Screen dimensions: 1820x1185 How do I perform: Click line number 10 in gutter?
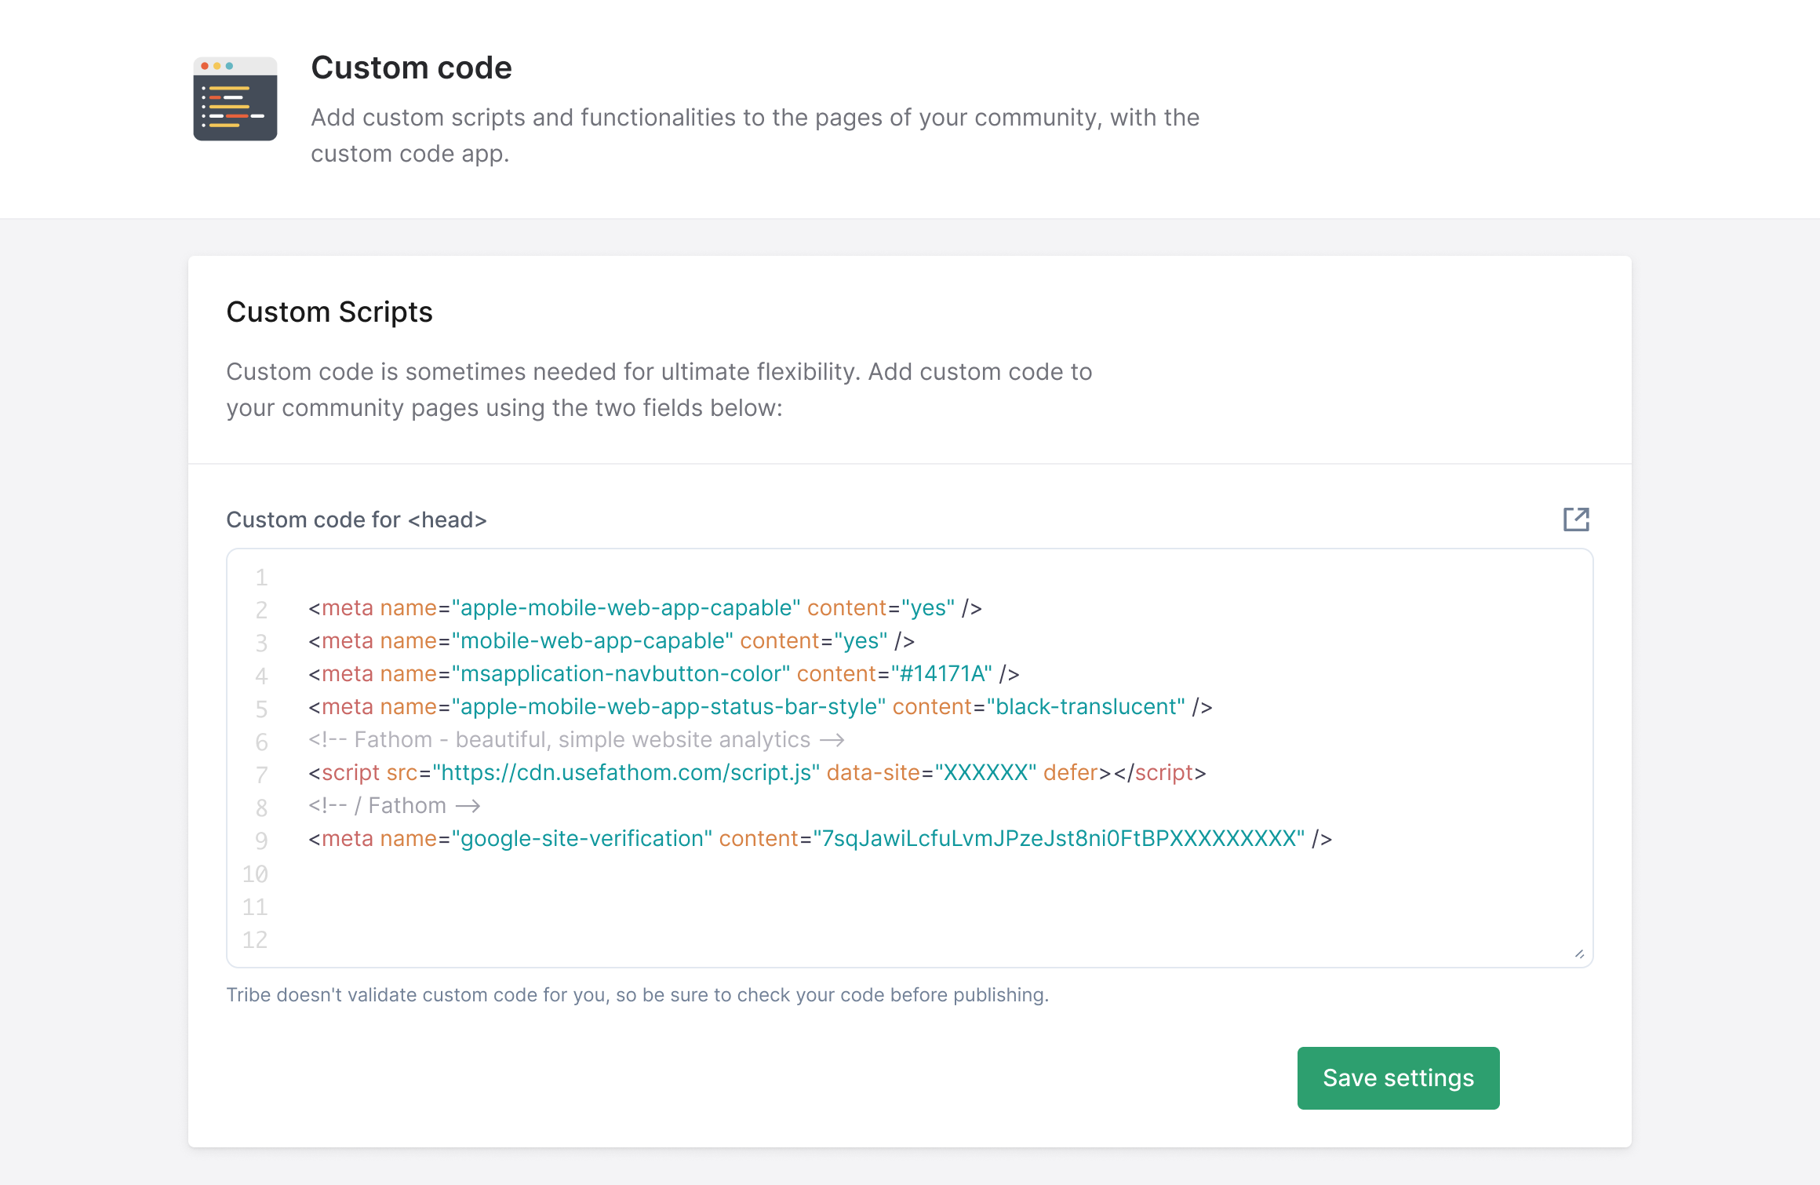[x=255, y=873]
